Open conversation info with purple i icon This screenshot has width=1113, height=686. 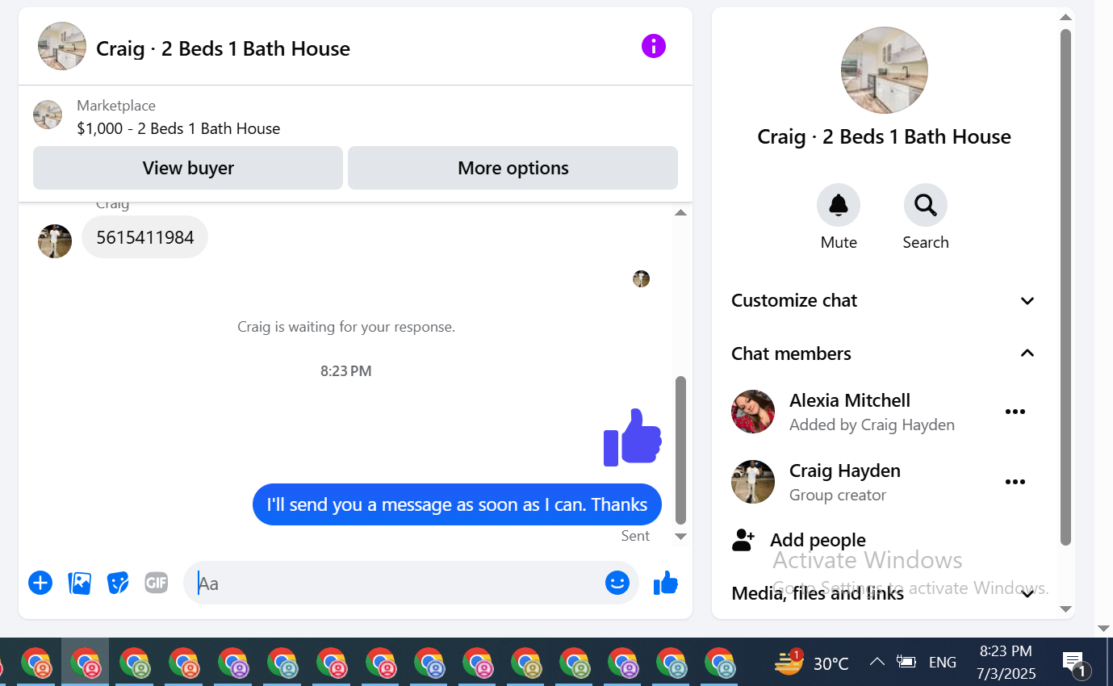click(x=654, y=46)
